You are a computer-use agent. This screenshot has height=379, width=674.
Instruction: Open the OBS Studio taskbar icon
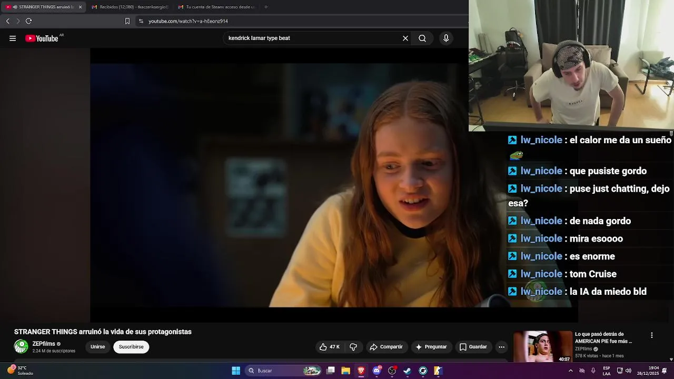pyautogui.click(x=392, y=371)
